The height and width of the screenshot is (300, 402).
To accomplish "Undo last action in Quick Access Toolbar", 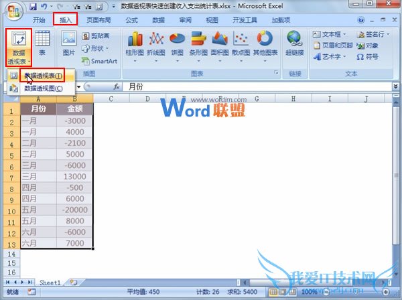I will tap(44, 7).
